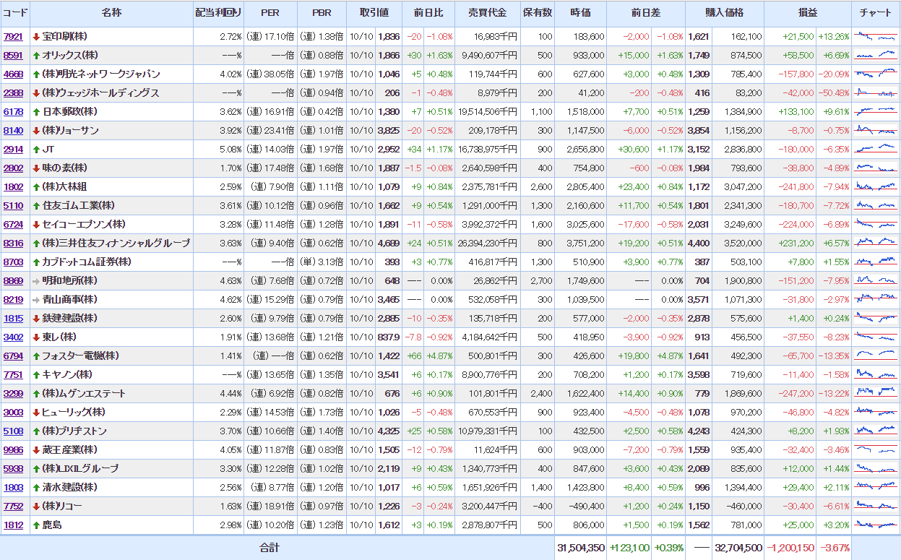This screenshot has height=560, width=901.
Task: Click the 購入価格 column header
Action: 724,13
